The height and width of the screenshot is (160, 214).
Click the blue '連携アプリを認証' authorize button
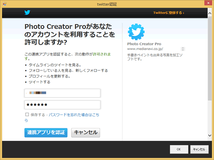coord(46,133)
